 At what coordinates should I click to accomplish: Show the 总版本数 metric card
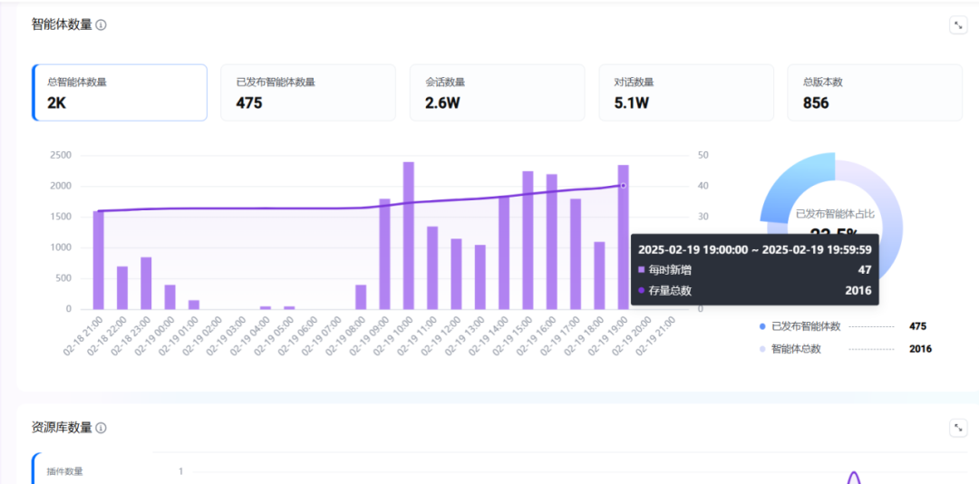(x=875, y=92)
